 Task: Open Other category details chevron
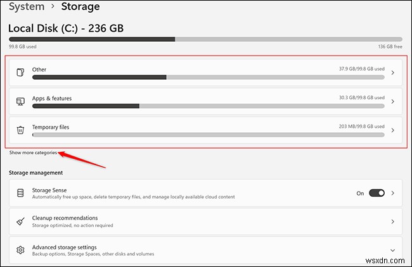tap(393, 73)
